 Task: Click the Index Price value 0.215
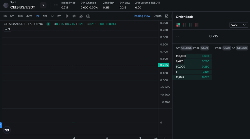(x=64, y=7)
